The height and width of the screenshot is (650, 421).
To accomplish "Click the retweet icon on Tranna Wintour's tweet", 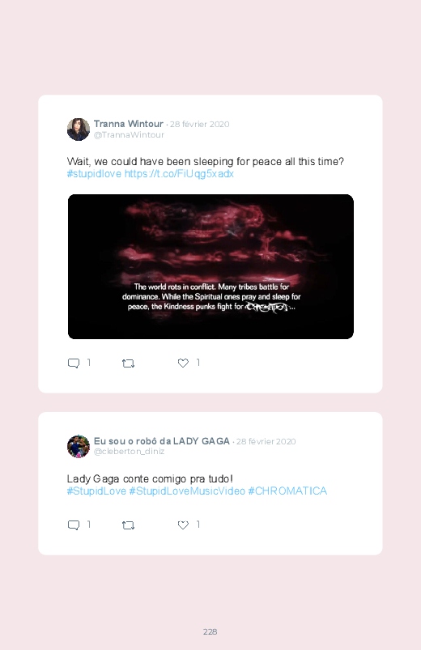I will tap(128, 363).
